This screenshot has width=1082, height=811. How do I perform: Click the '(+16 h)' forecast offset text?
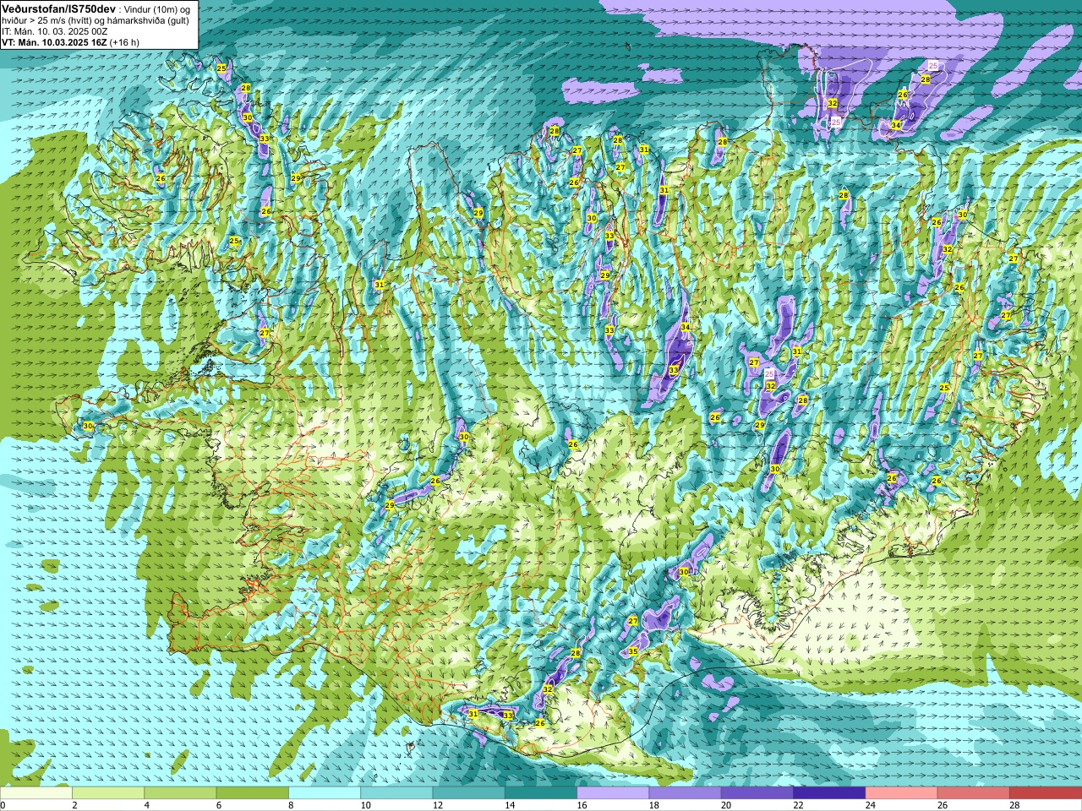tap(125, 41)
